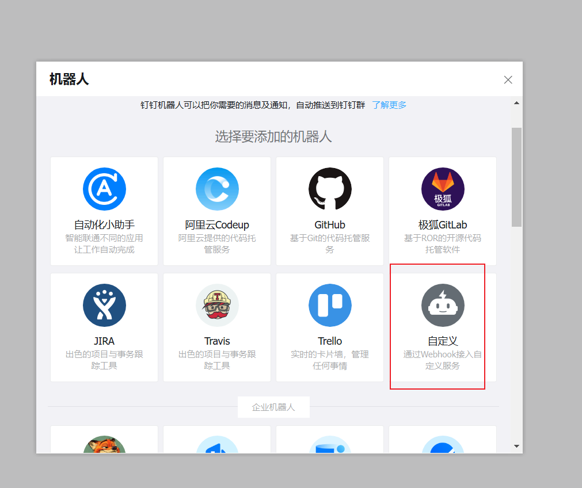Image resolution: width=582 pixels, height=488 pixels.
Task: Select the Travis mascot icon
Action: [x=217, y=305]
